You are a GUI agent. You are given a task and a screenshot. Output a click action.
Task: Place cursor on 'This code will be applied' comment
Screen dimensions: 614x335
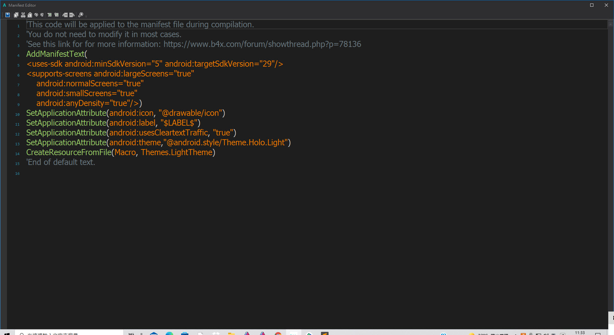click(140, 24)
